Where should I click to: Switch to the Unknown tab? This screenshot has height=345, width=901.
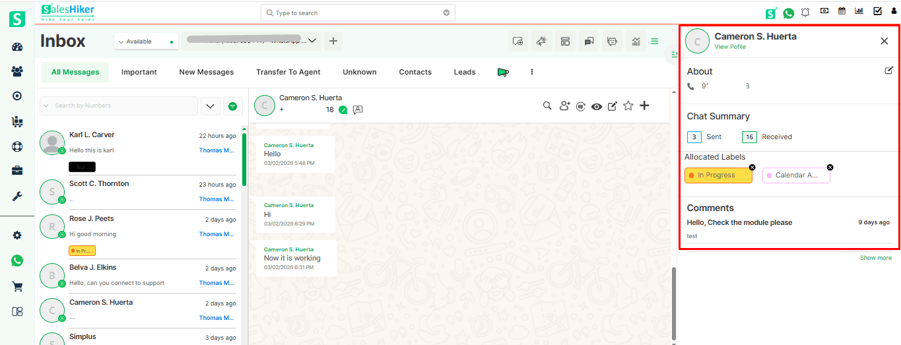pyautogui.click(x=360, y=72)
